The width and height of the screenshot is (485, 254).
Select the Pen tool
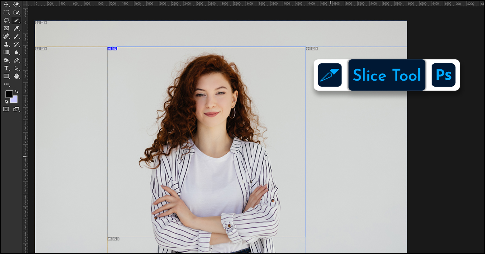[17, 60]
